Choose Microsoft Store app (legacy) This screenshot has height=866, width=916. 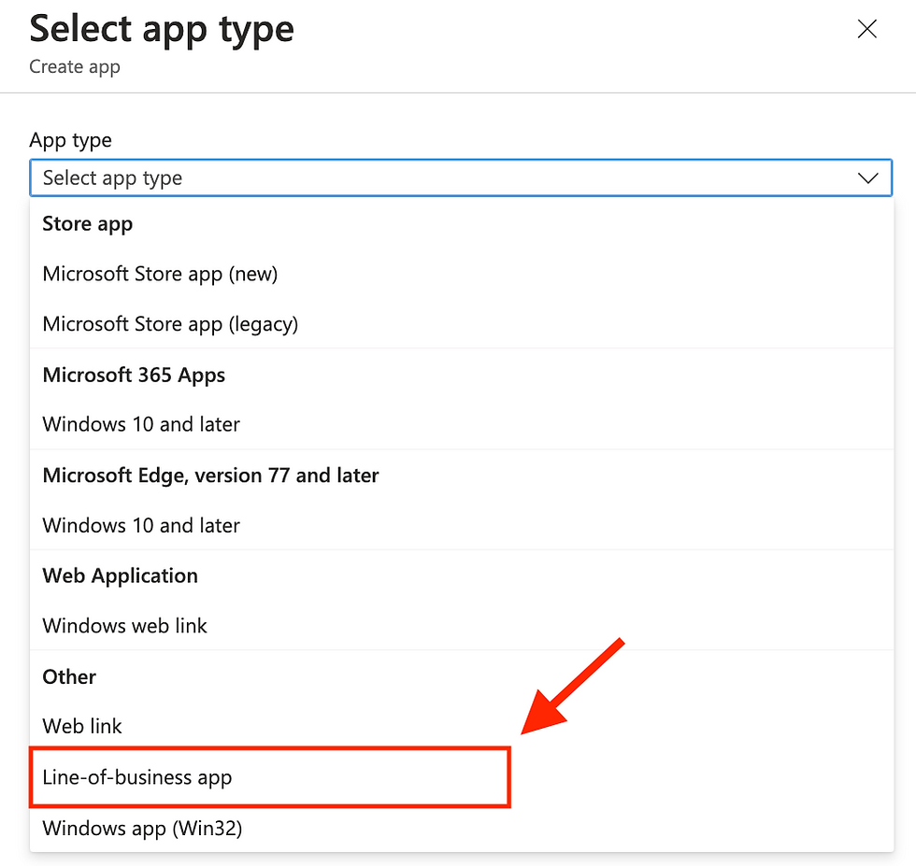point(462,324)
